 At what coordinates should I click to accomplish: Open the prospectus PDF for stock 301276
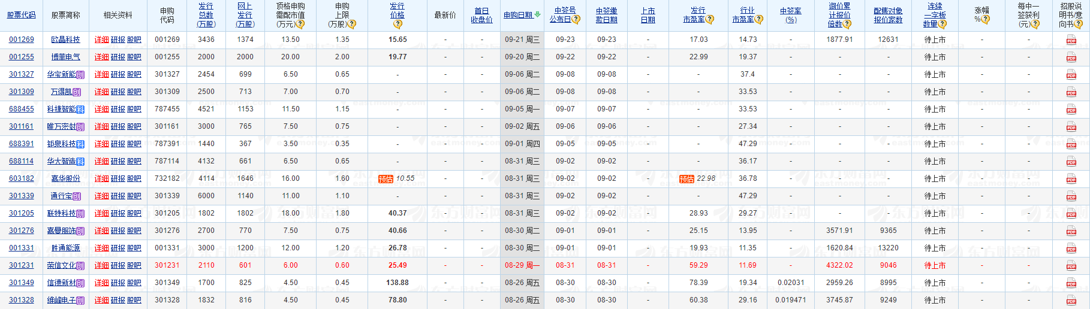[x=1071, y=231]
